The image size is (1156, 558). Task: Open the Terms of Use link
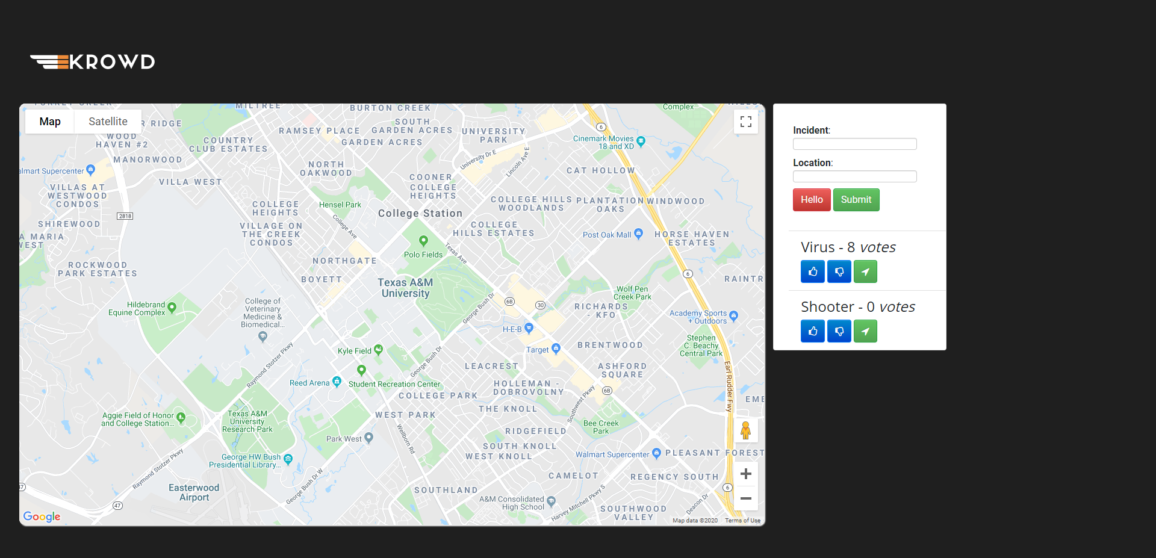[x=742, y=521]
